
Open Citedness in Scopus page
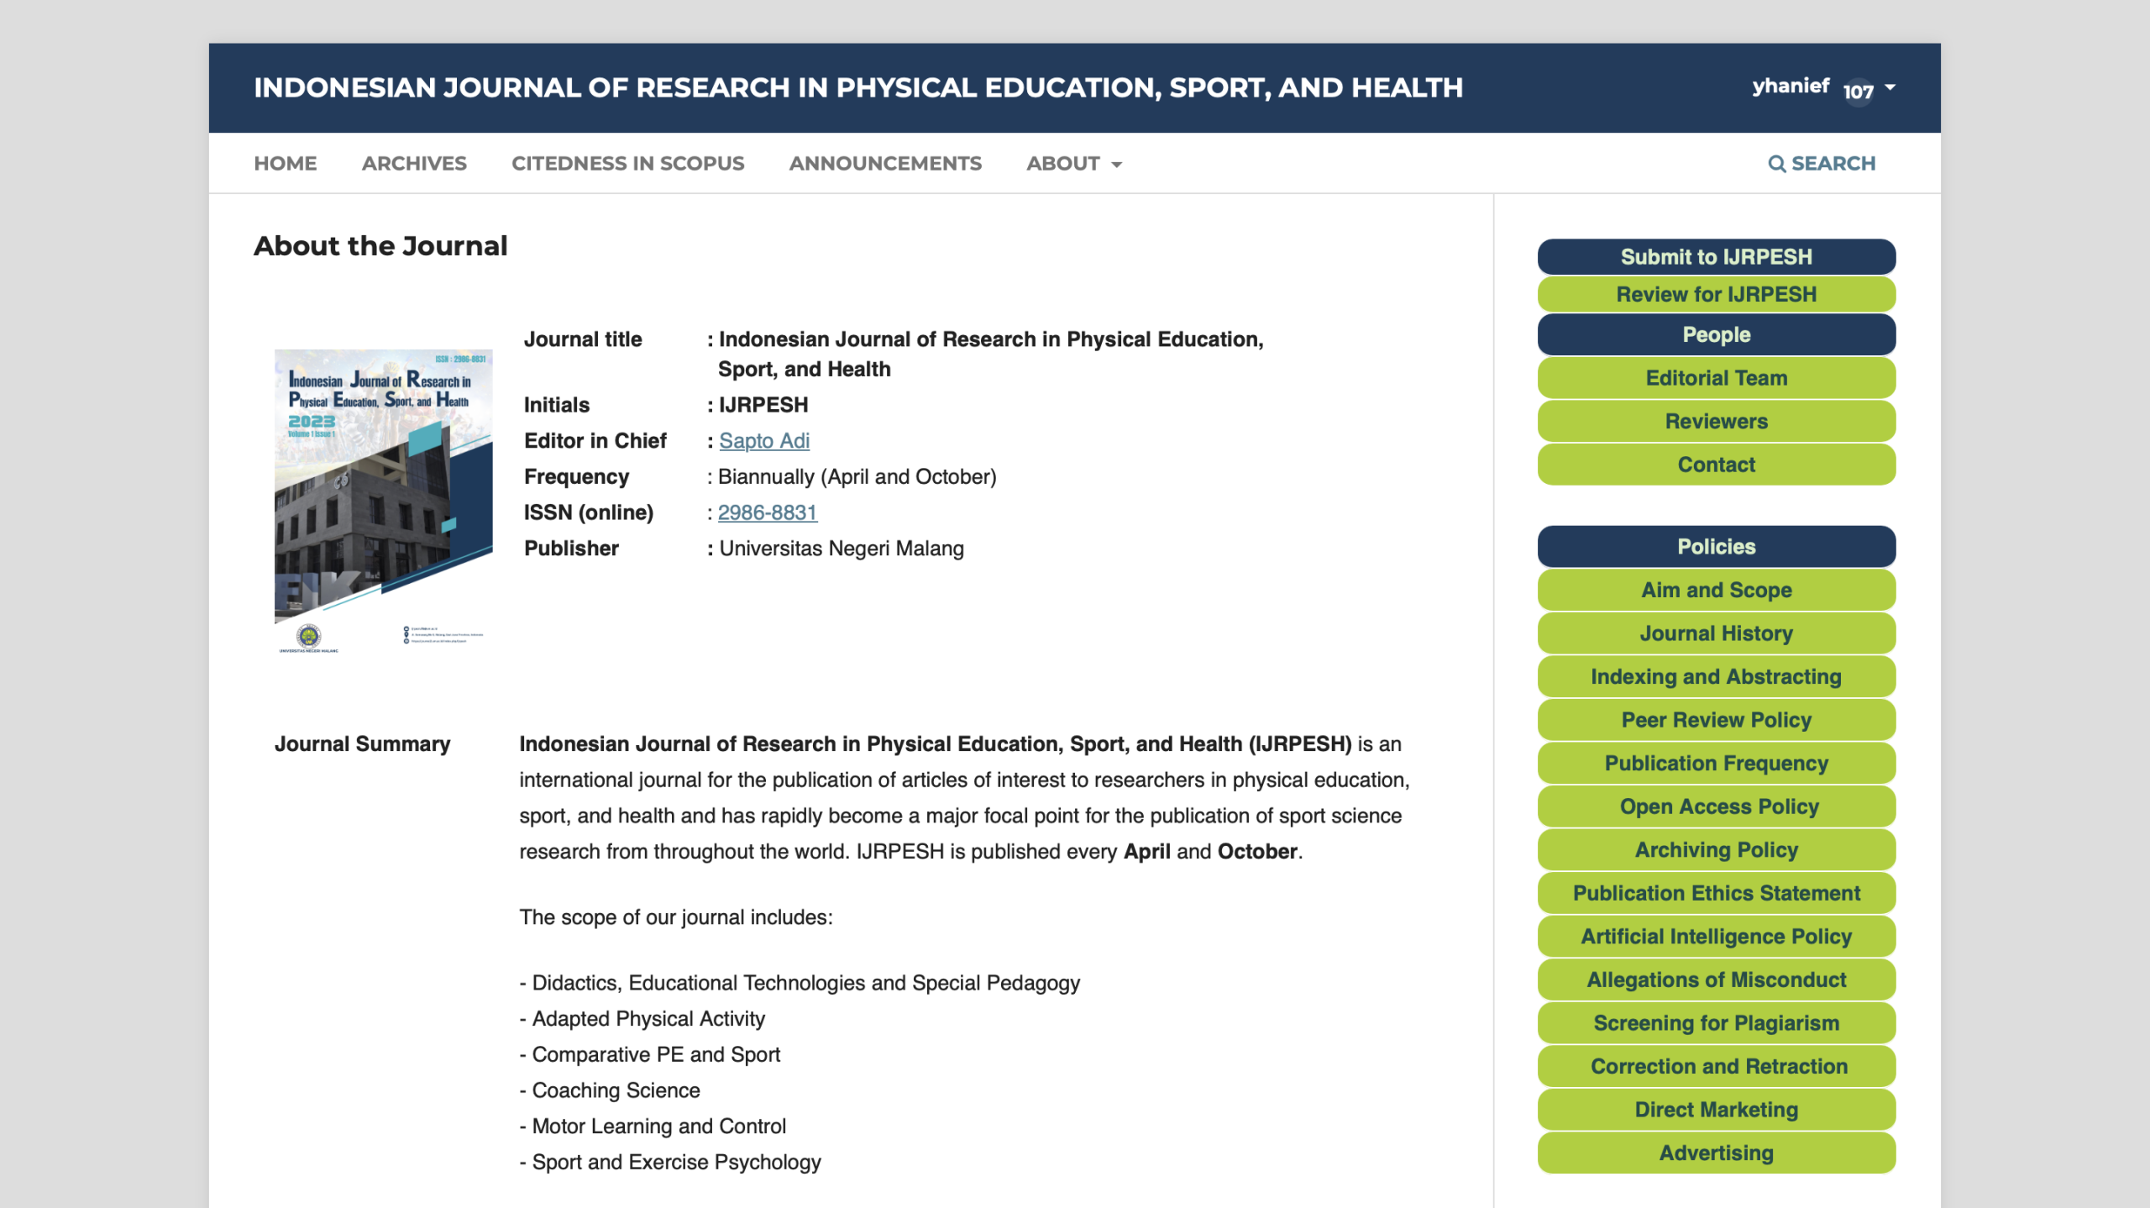pos(627,164)
